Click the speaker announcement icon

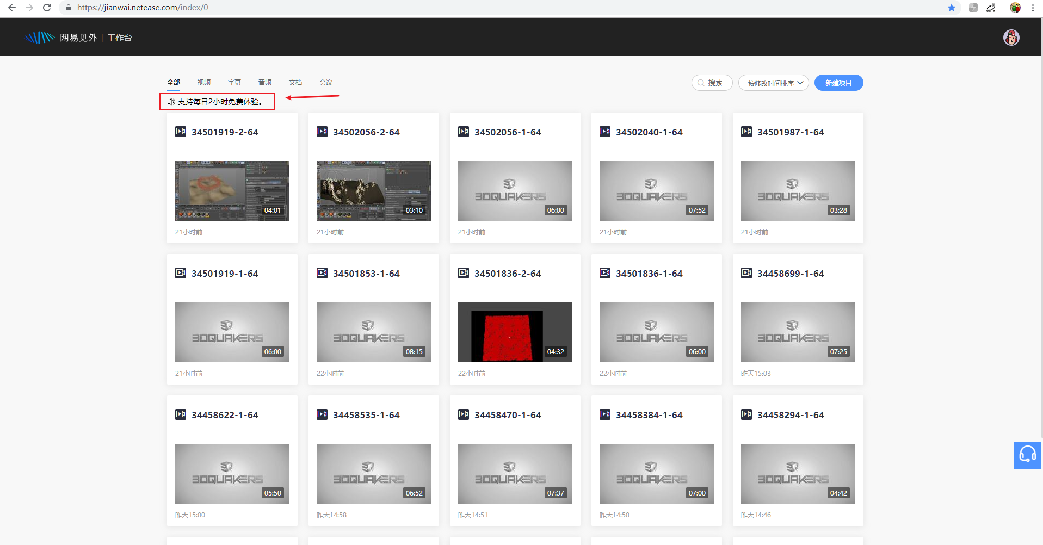[171, 102]
